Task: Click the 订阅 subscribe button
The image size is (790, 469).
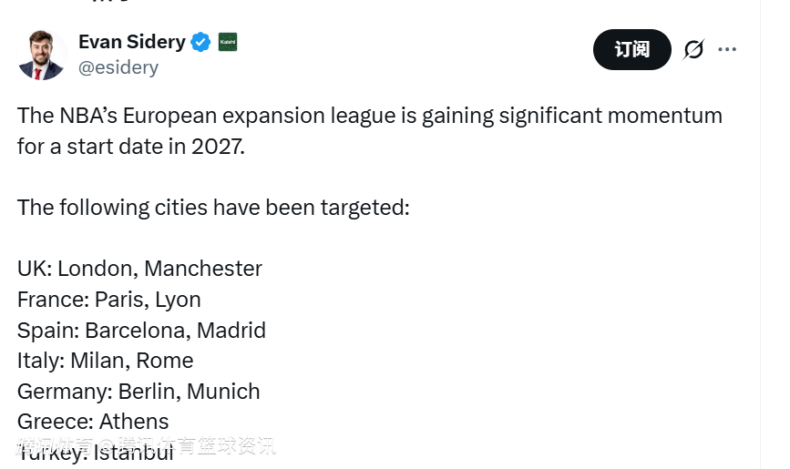Action: point(631,49)
